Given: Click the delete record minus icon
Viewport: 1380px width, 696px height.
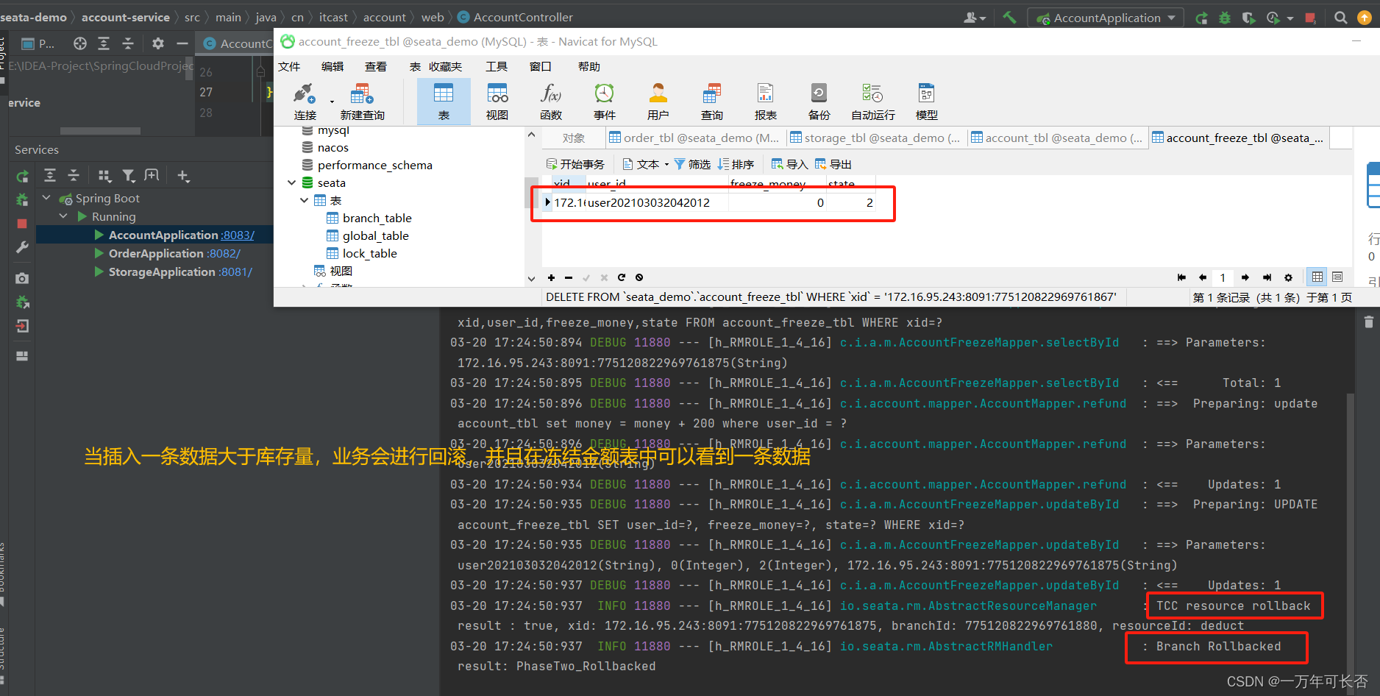Looking at the screenshot, I should tap(569, 277).
